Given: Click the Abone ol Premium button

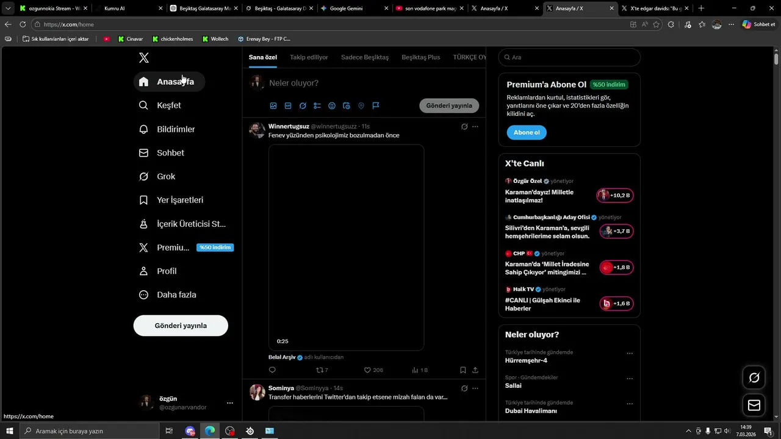Looking at the screenshot, I should click(x=527, y=132).
